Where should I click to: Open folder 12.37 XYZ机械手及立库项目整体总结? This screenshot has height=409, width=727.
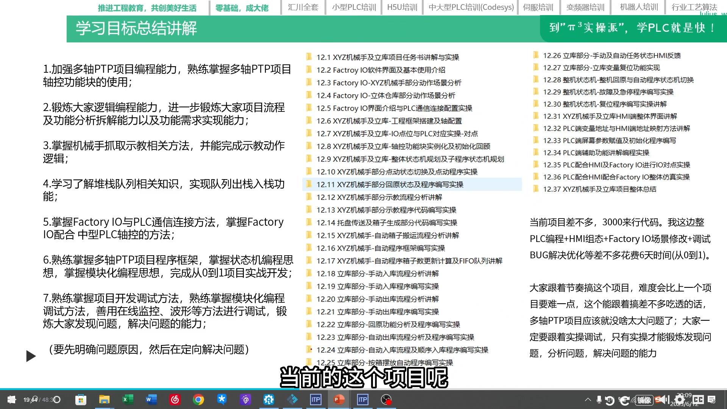(x=599, y=189)
